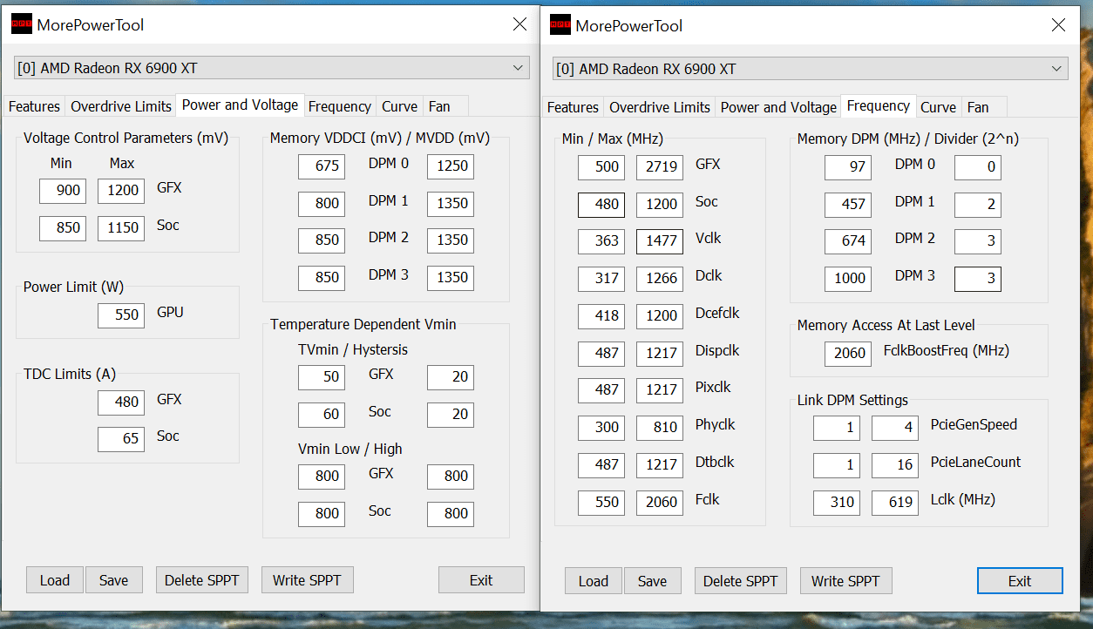The height and width of the screenshot is (629, 1093).
Task: Click GFX TVmin field 50
Action: pyautogui.click(x=322, y=377)
